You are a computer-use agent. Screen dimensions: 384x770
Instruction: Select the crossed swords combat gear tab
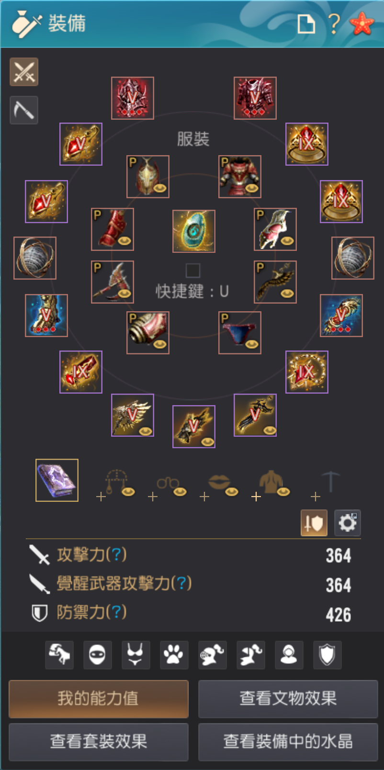pos(24,72)
